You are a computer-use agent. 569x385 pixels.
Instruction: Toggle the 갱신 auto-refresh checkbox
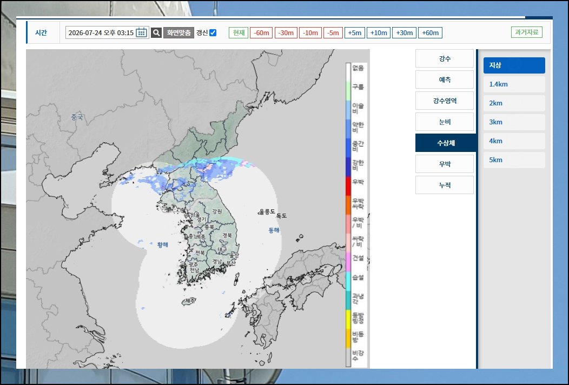pos(213,32)
